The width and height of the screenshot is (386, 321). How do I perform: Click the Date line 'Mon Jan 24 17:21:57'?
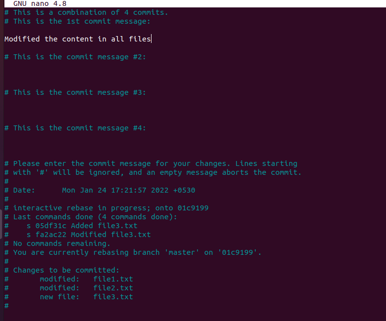click(x=100, y=190)
